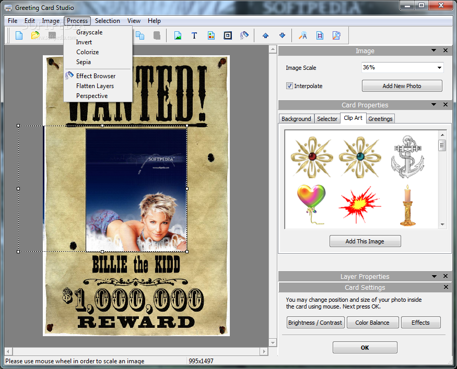Viewport: 457px width, 369px height.
Task: Close the Image panel
Action: (x=446, y=51)
